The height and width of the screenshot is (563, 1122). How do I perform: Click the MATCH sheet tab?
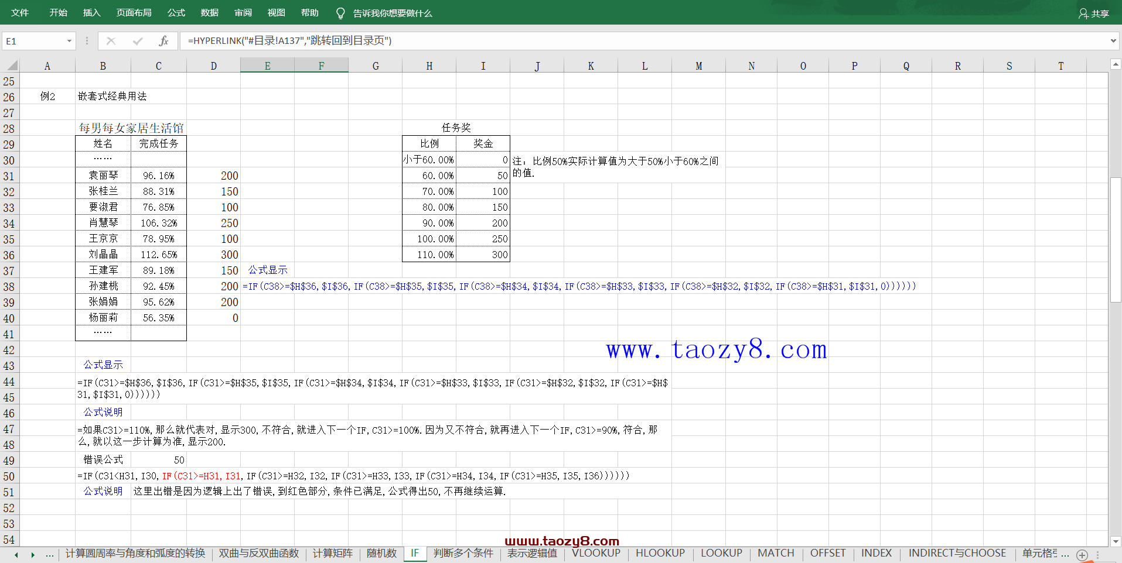[x=776, y=553]
